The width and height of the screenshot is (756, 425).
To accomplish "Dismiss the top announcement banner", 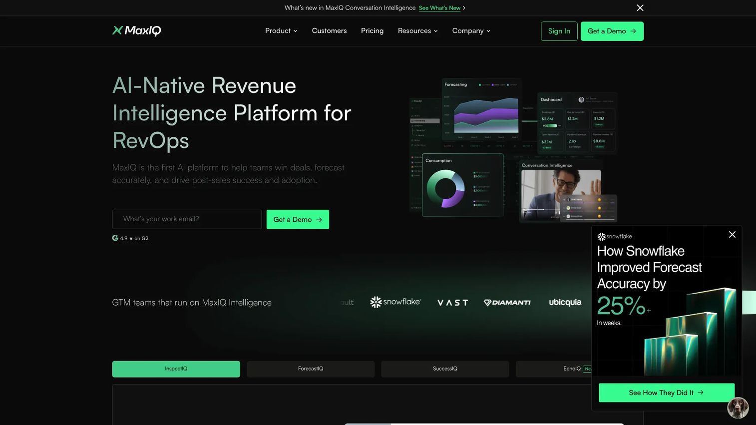I will 640,8.
